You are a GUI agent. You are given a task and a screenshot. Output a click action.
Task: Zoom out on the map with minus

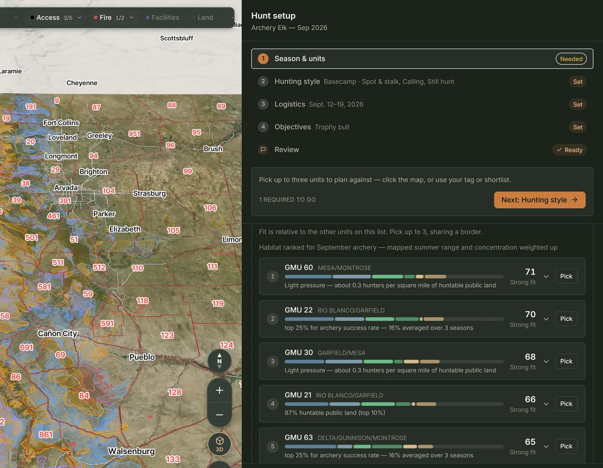pyautogui.click(x=219, y=415)
